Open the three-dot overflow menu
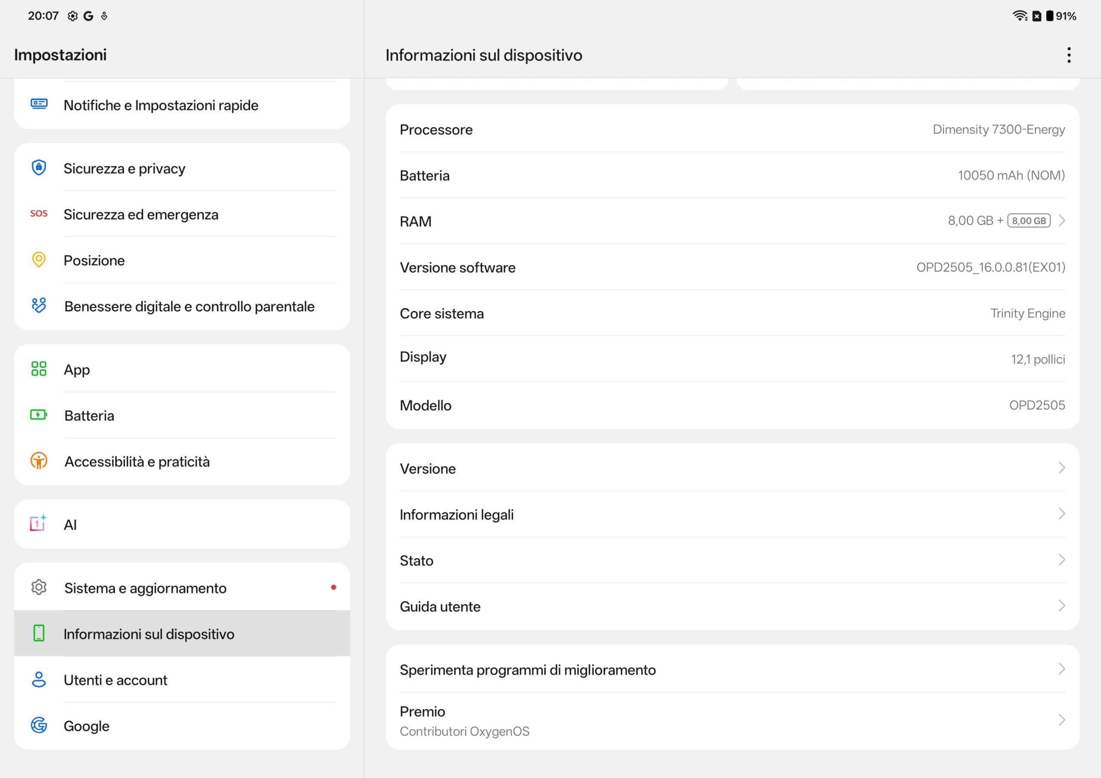 coord(1068,55)
